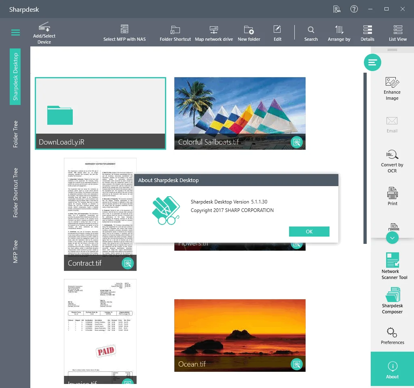Open the Enhance Image tool

tap(392, 88)
